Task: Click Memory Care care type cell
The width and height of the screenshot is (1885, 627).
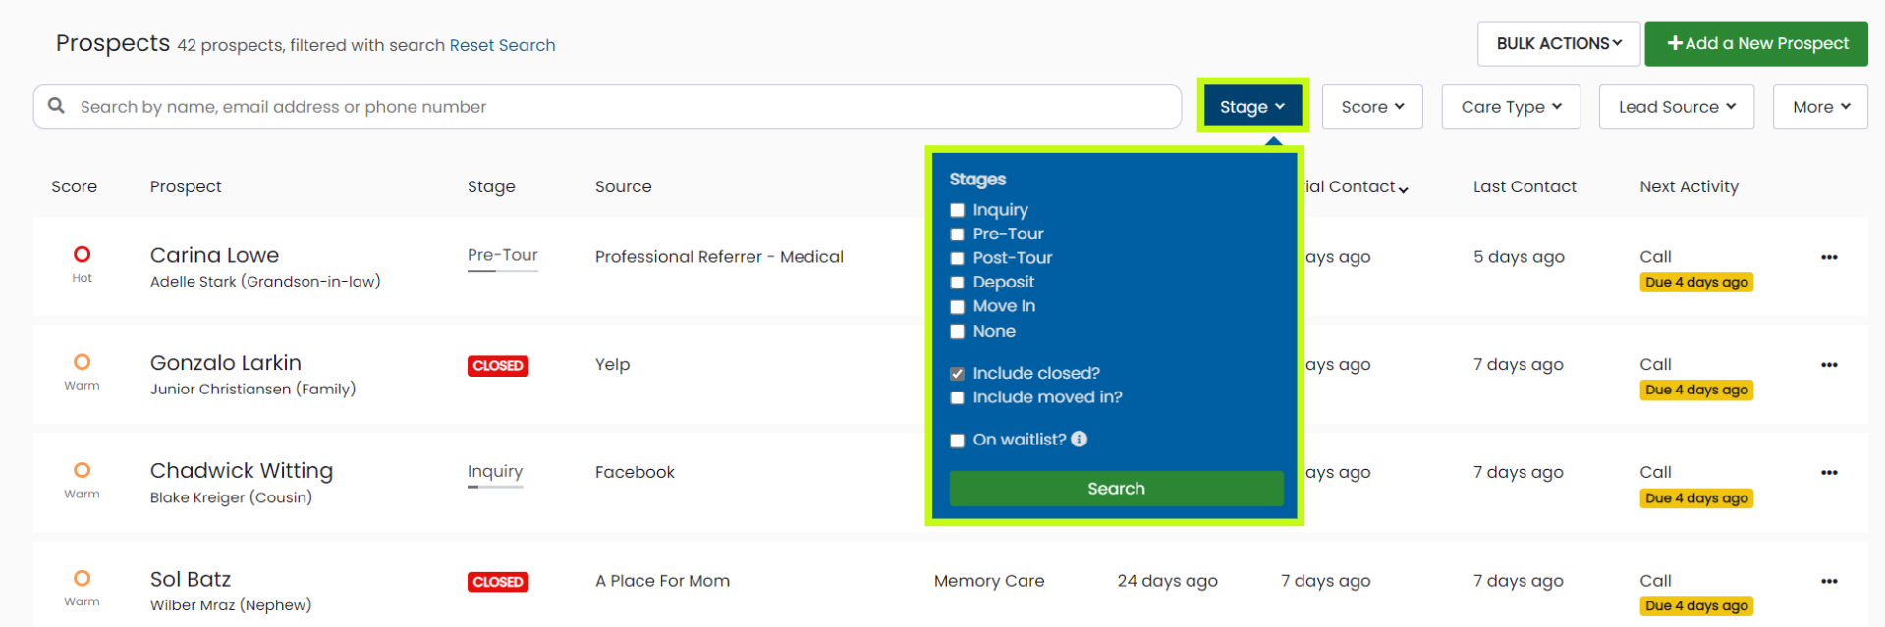Action: click(x=989, y=581)
